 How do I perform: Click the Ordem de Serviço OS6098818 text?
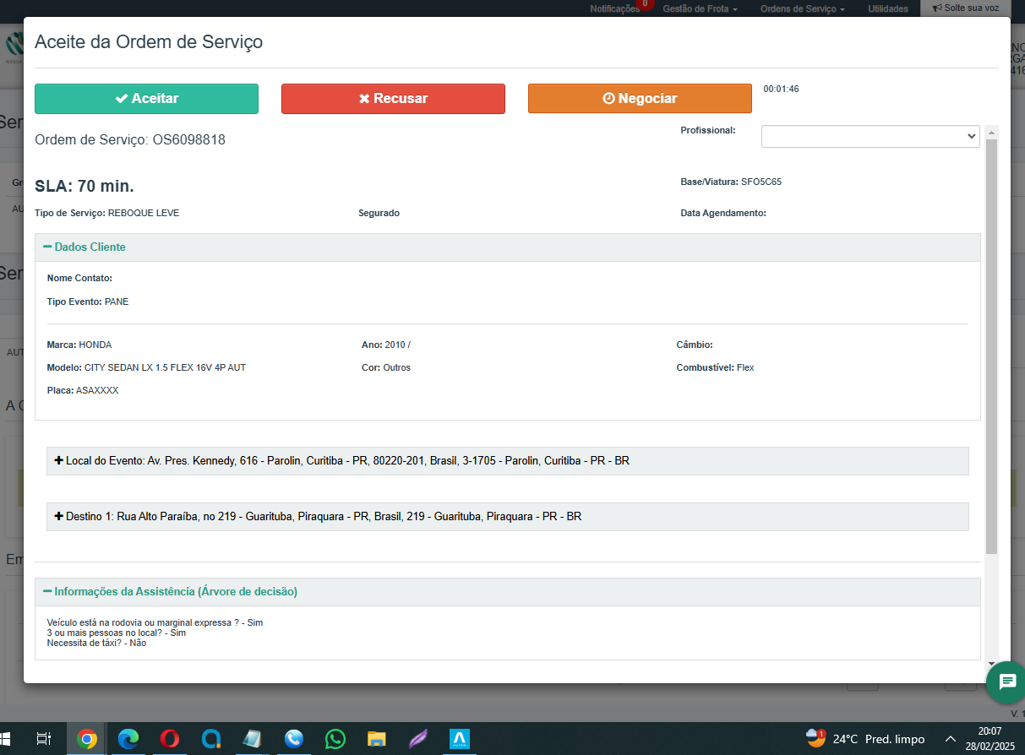(130, 139)
